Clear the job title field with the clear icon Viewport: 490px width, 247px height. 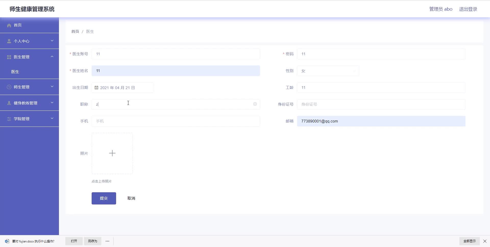[x=255, y=104]
